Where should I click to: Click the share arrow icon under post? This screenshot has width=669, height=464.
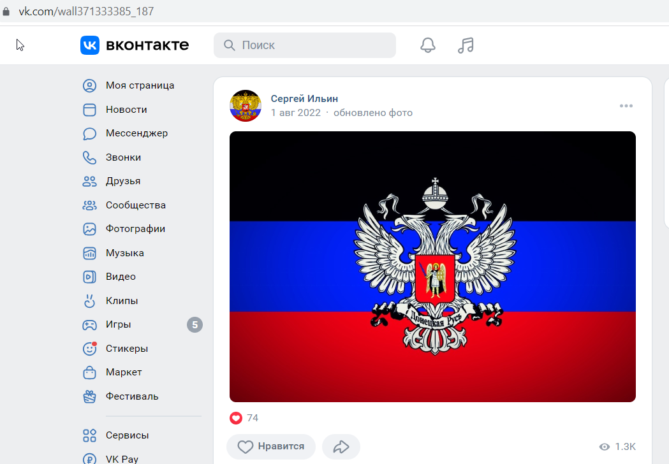coord(341,447)
